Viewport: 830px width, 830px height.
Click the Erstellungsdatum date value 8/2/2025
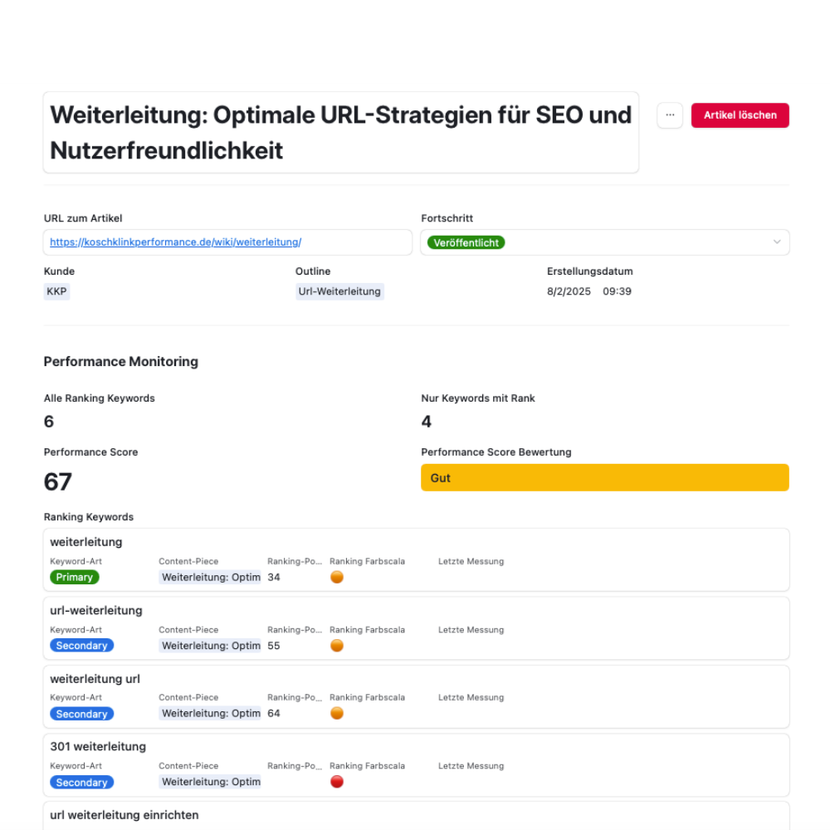569,291
